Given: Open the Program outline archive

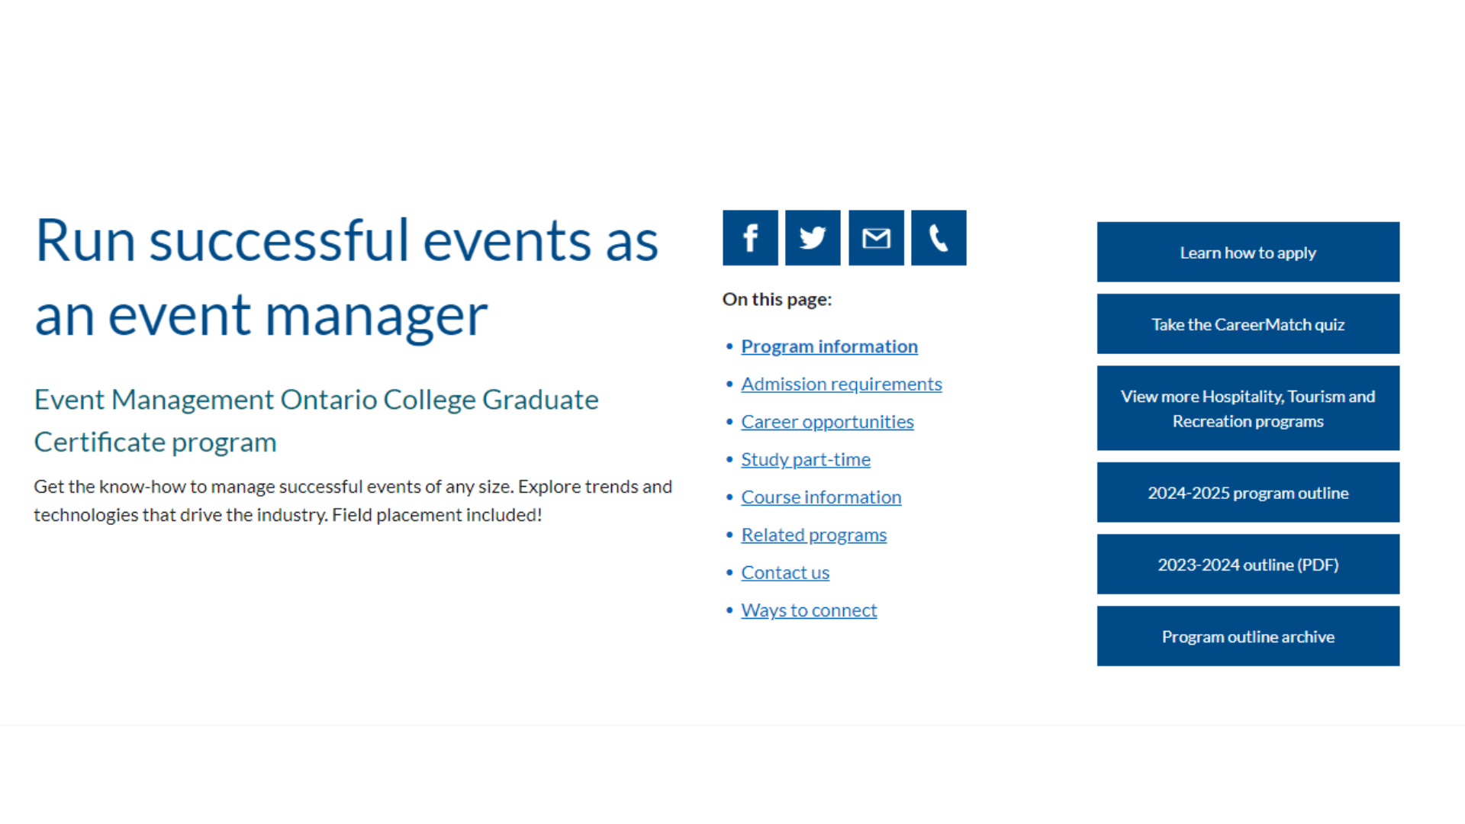Looking at the screenshot, I should [1248, 636].
